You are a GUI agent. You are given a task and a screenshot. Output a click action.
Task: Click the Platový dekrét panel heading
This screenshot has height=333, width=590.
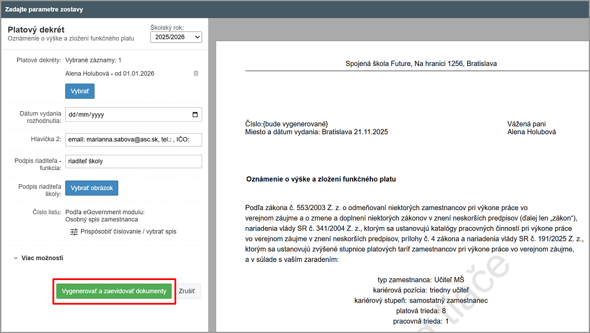[x=36, y=30]
